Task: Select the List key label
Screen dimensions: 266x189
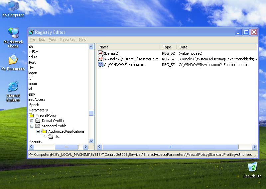Action: point(57,137)
